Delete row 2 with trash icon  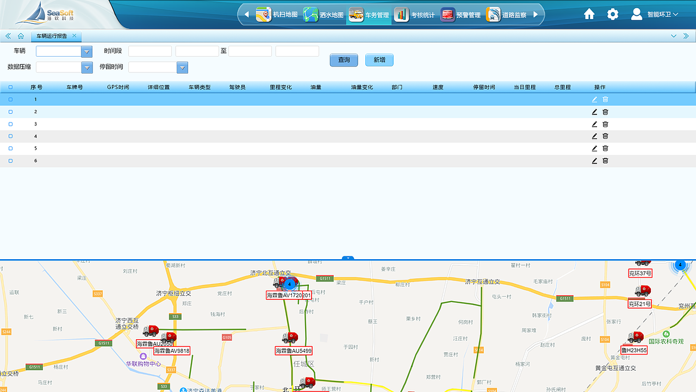pyautogui.click(x=605, y=112)
